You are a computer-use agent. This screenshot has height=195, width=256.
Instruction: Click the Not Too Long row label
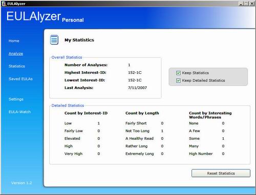point(137,131)
